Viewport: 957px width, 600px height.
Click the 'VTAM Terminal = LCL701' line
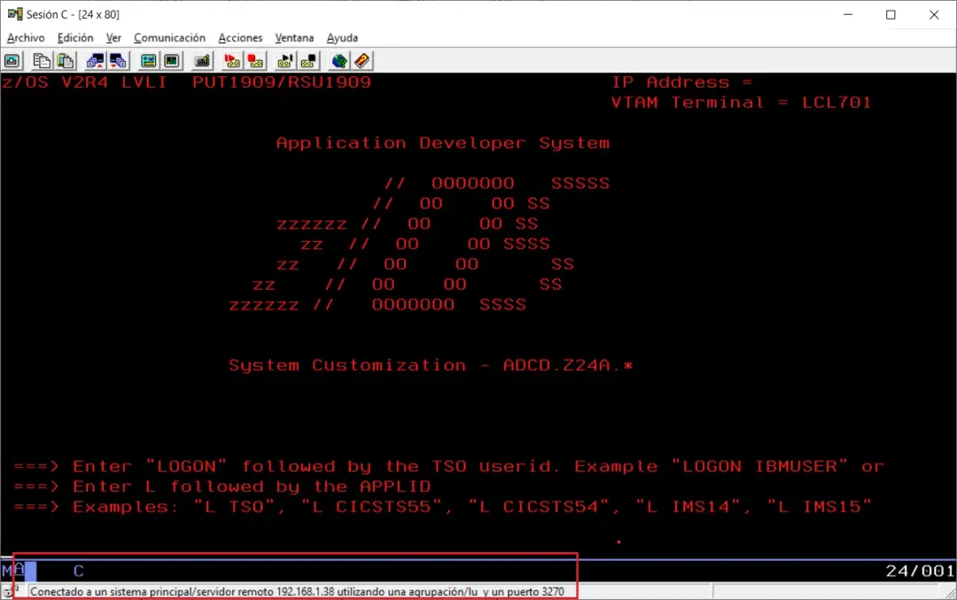tap(742, 103)
